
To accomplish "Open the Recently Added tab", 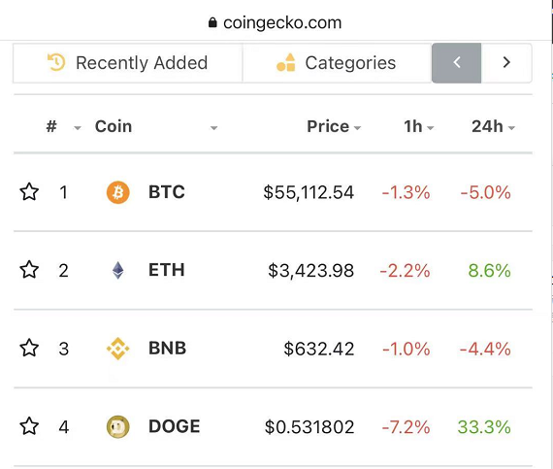I will click(128, 63).
